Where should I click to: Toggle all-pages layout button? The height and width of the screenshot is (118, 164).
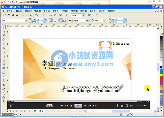point(61,21)
